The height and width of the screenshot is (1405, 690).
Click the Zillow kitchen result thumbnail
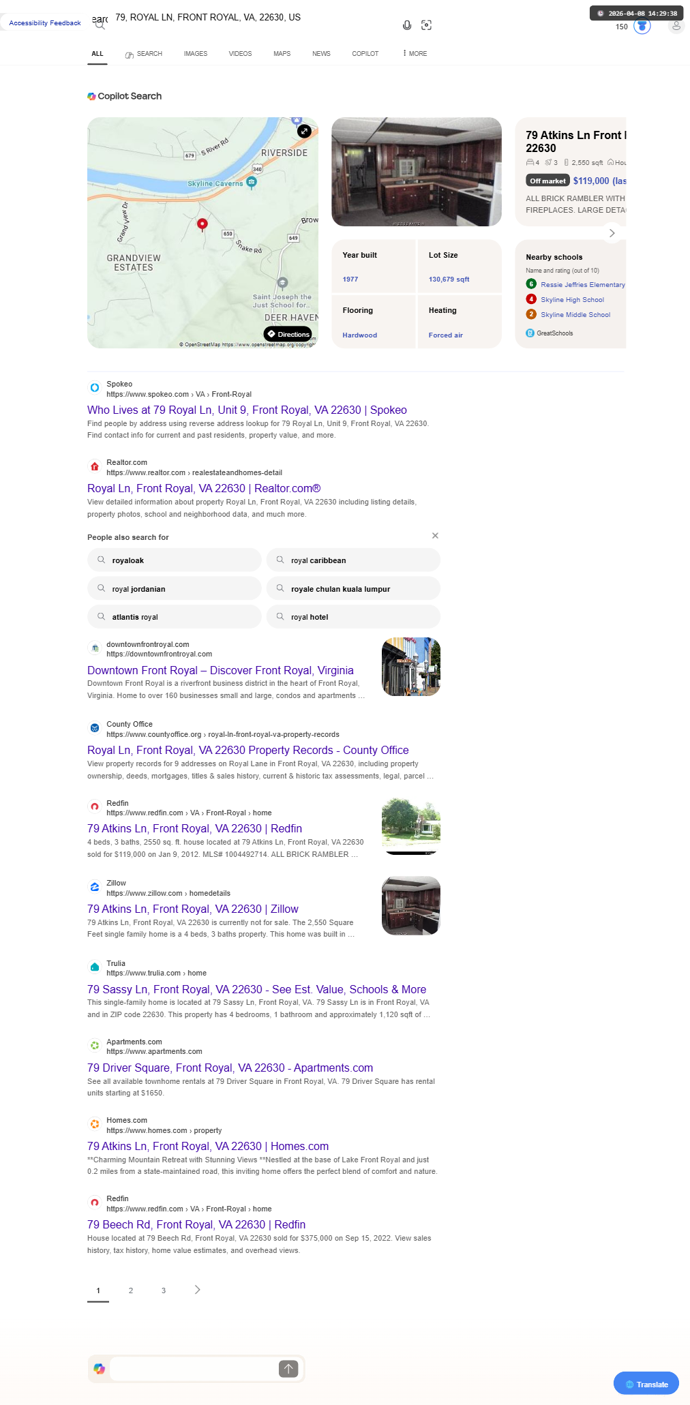tap(411, 905)
